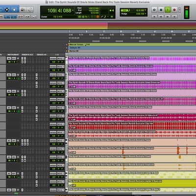196x196 pixels.
Task: Open the main counter format dropdown arrow
Action: (x=73, y=10)
